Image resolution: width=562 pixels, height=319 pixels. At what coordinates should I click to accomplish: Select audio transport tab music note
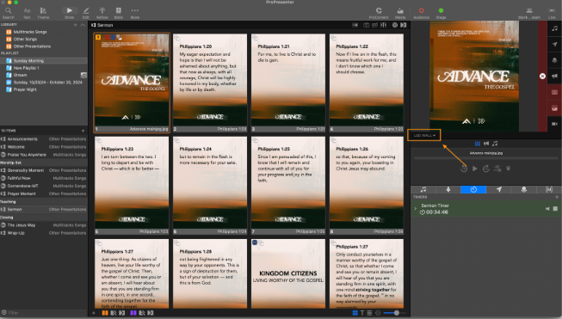click(495, 144)
